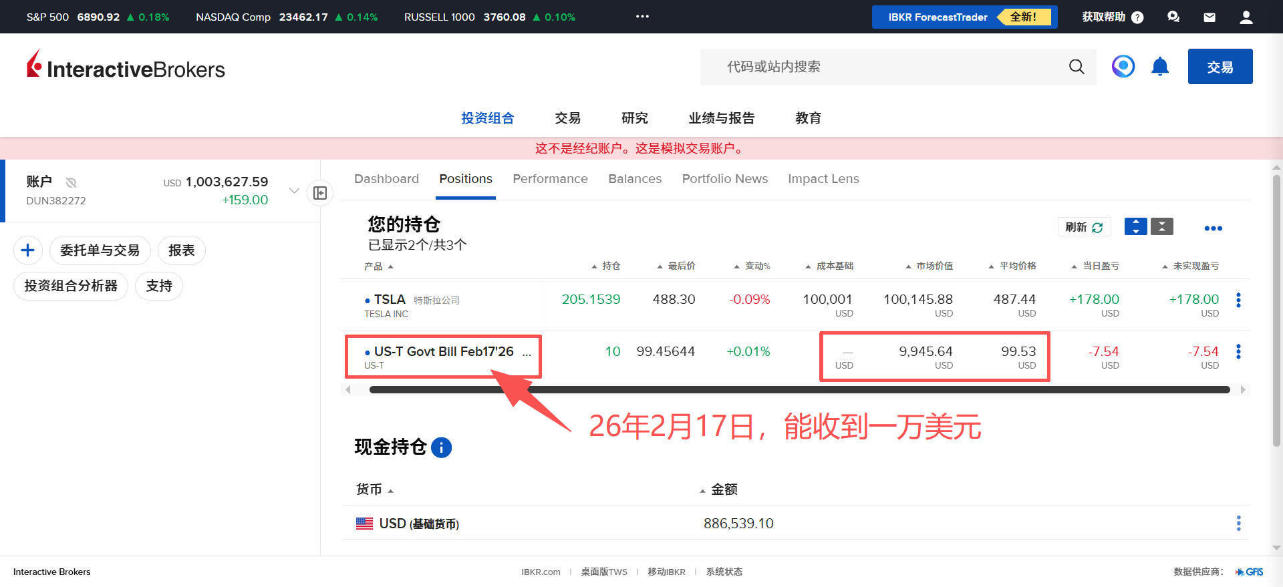Viewport: 1283px width, 587px height.
Task: Open the messages envelope icon
Action: coord(1209,17)
